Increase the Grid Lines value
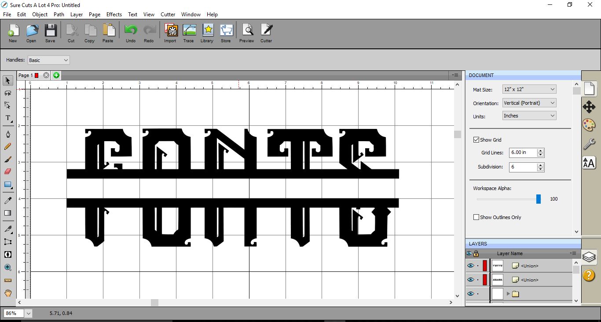The width and height of the screenshot is (601, 322). point(541,150)
